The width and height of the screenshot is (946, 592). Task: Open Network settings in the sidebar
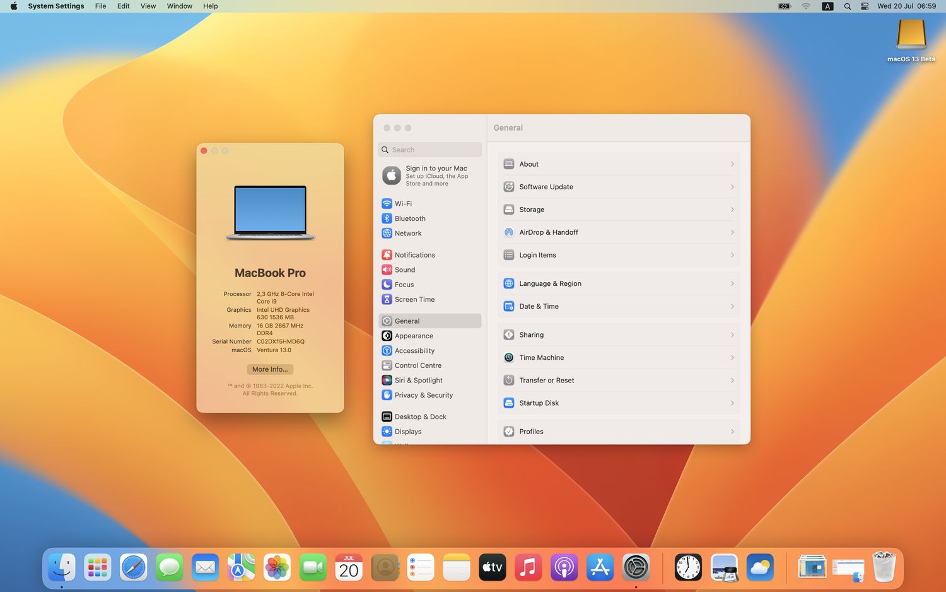pos(429,234)
